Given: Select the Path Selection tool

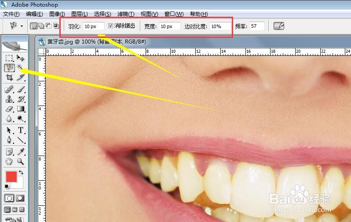Looking at the screenshot, I should click(9, 130).
